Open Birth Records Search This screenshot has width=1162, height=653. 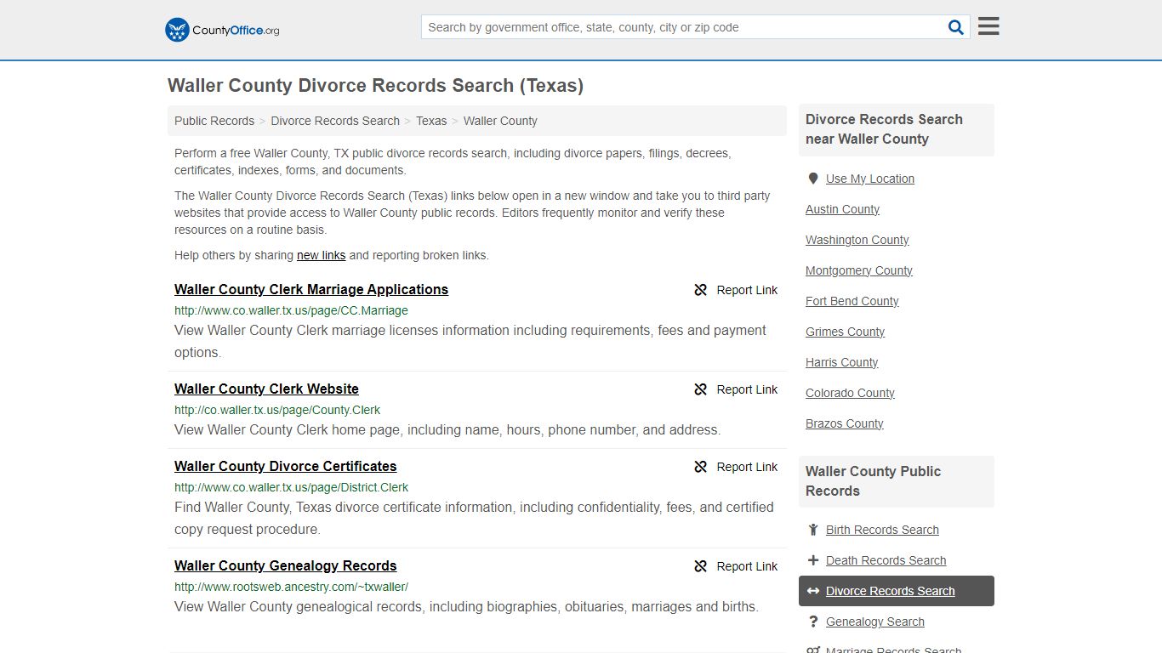[882, 530]
